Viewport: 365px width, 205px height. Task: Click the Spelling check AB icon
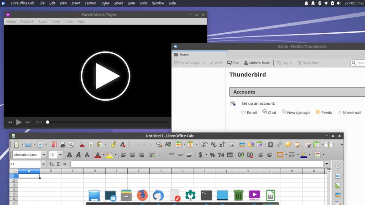coord(168,144)
